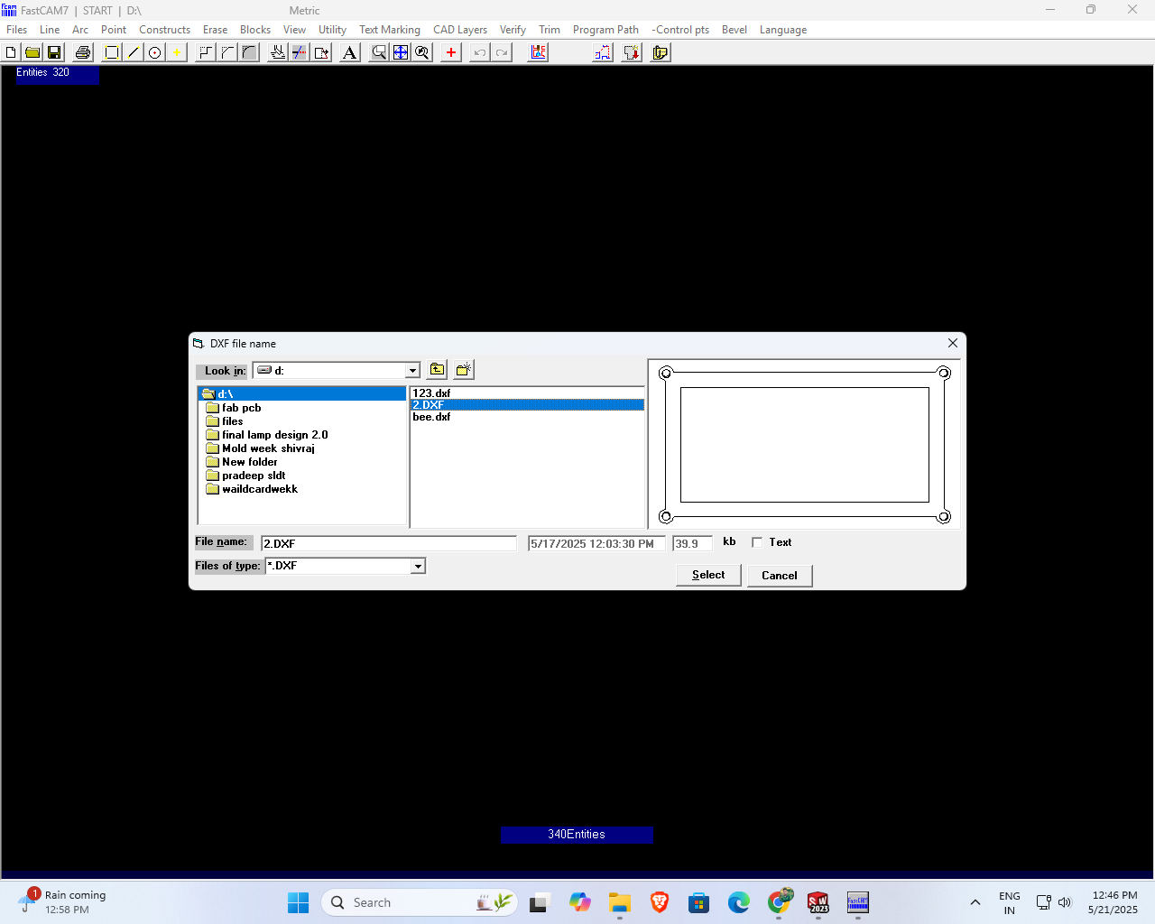This screenshot has height=924, width=1155.
Task: Click the CAD layers chart icon
Action: point(538,52)
